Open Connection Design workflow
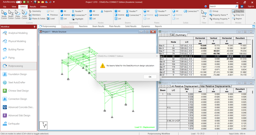 coord(19,99)
